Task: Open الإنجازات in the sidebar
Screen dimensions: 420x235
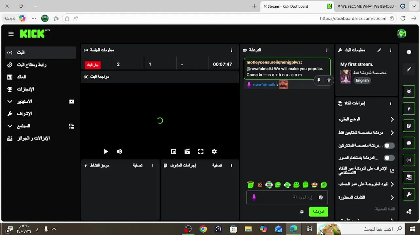Action: pyautogui.click(x=41, y=89)
